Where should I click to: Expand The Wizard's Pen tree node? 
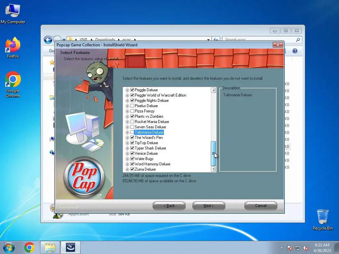pos(127,138)
